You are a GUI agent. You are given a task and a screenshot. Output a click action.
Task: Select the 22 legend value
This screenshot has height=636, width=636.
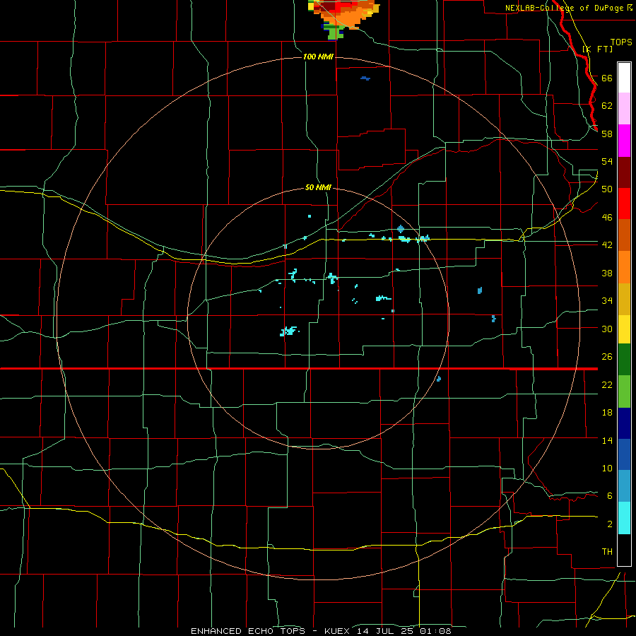pyautogui.click(x=607, y=385)
